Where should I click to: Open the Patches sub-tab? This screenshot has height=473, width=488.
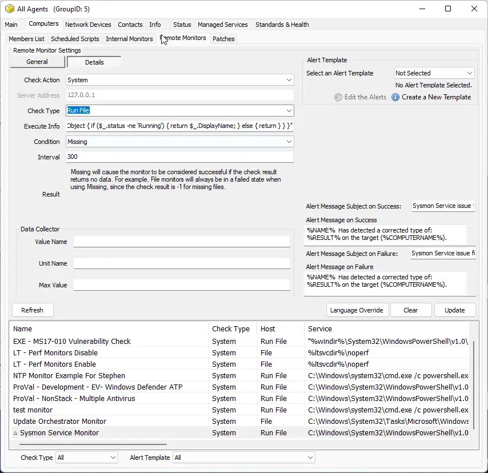tap(223, 39)
